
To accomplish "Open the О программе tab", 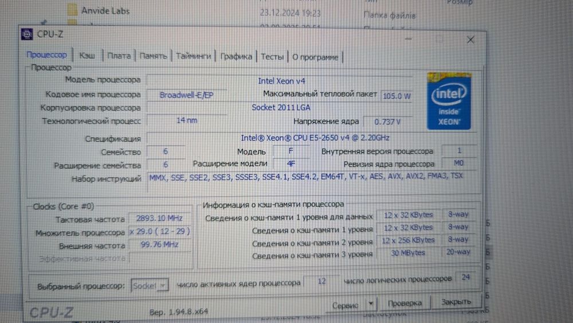I will pyautogui.click(x=315, y=57).
